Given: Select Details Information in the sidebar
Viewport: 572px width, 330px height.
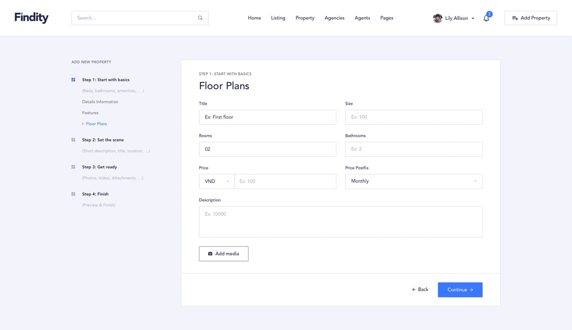Looking at the screenshot, I should click(100, 102).
